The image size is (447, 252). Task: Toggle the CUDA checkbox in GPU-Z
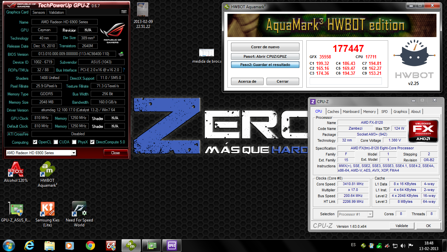click(56, 142)
